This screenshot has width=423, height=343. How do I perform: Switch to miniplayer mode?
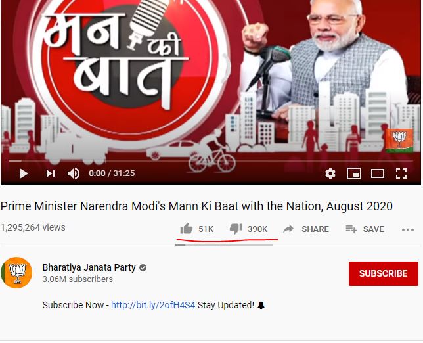[x=354, y=173]
